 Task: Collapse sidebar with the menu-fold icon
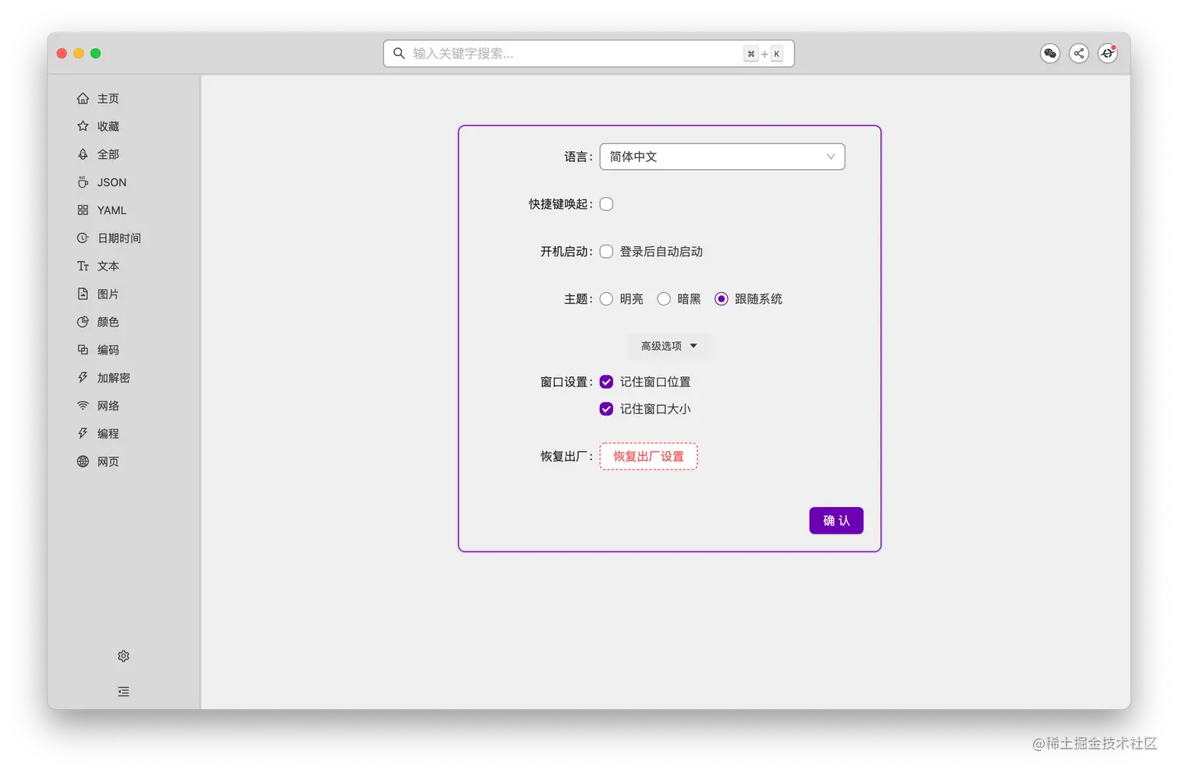pos(123,692)
